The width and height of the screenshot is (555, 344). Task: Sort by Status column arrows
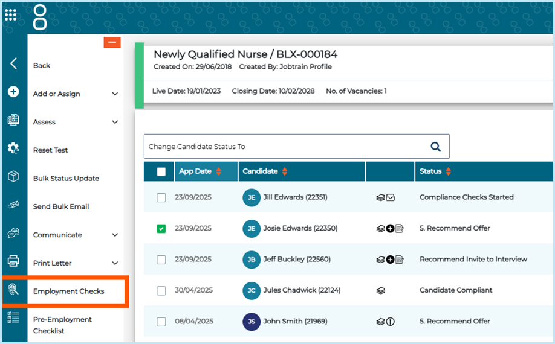pyautogui.click(x=449, y=171)
